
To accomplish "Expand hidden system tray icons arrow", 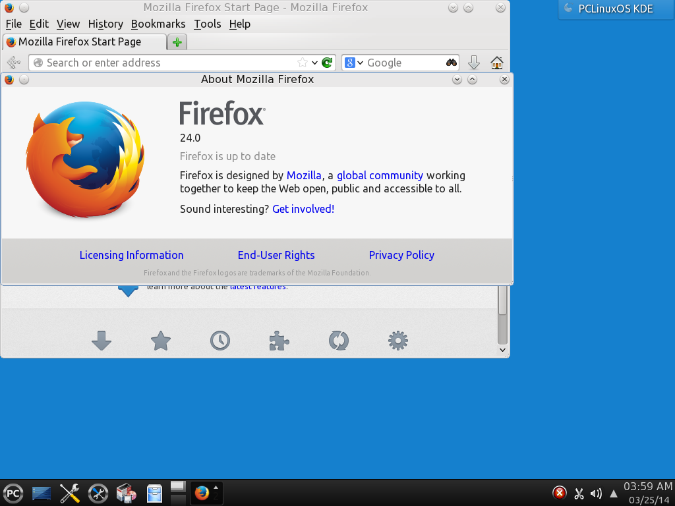I will [614, 494].
